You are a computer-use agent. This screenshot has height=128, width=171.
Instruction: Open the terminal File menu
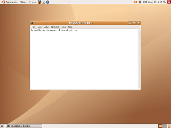tap(34, 27)
